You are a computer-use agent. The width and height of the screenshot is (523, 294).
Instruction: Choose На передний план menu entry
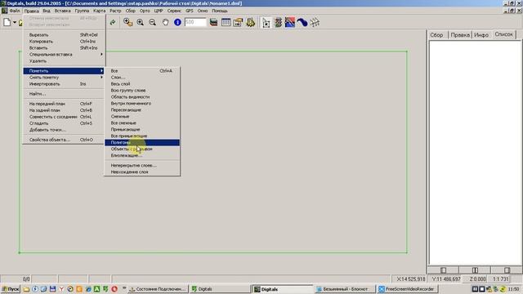(x=64, y=104)
